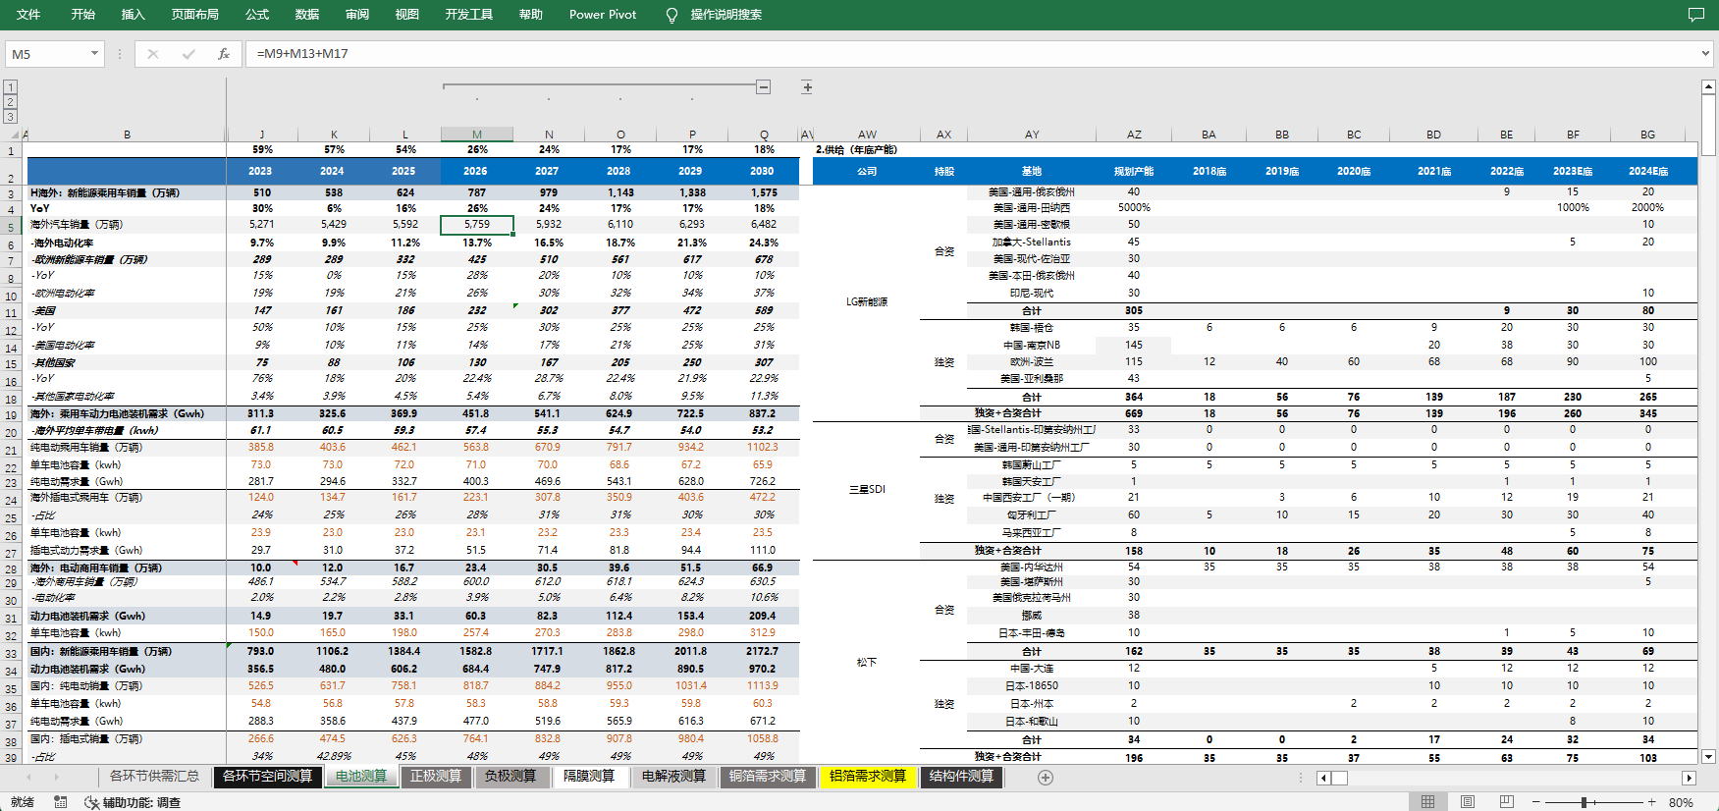The image size is (1719, 811).
Task: Click the Insert Function fx icon
Action: (x=224, y=54)
